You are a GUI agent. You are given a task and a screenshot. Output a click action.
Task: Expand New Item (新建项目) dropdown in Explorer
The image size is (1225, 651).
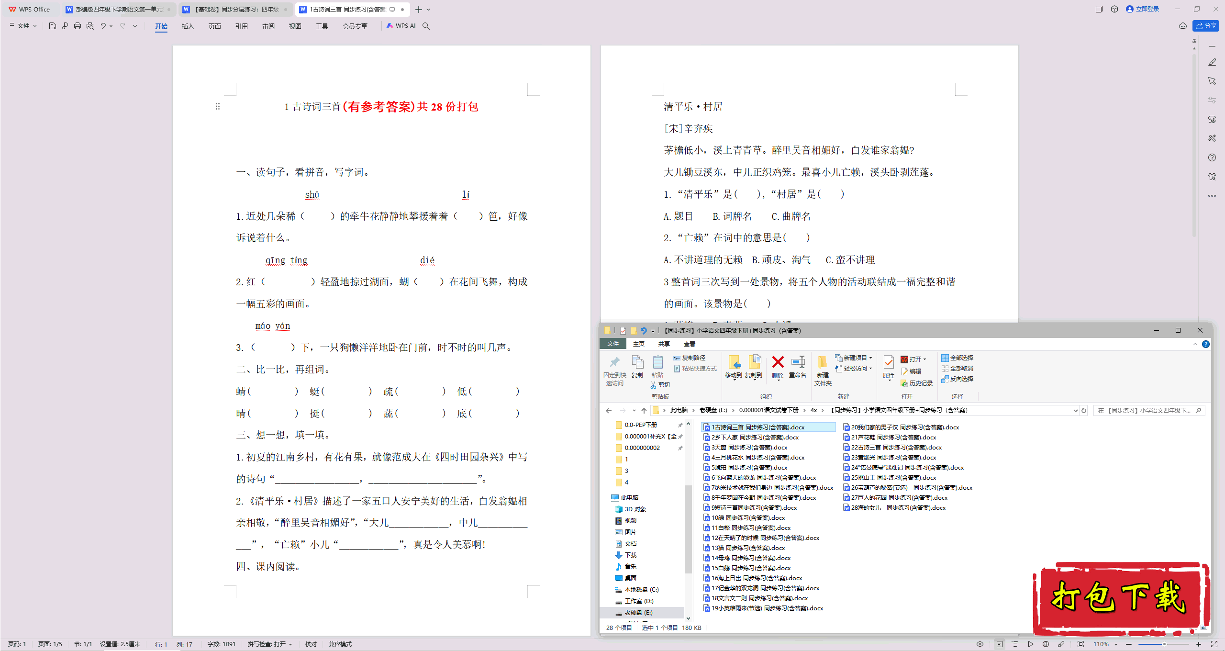(x=854, y=358)
